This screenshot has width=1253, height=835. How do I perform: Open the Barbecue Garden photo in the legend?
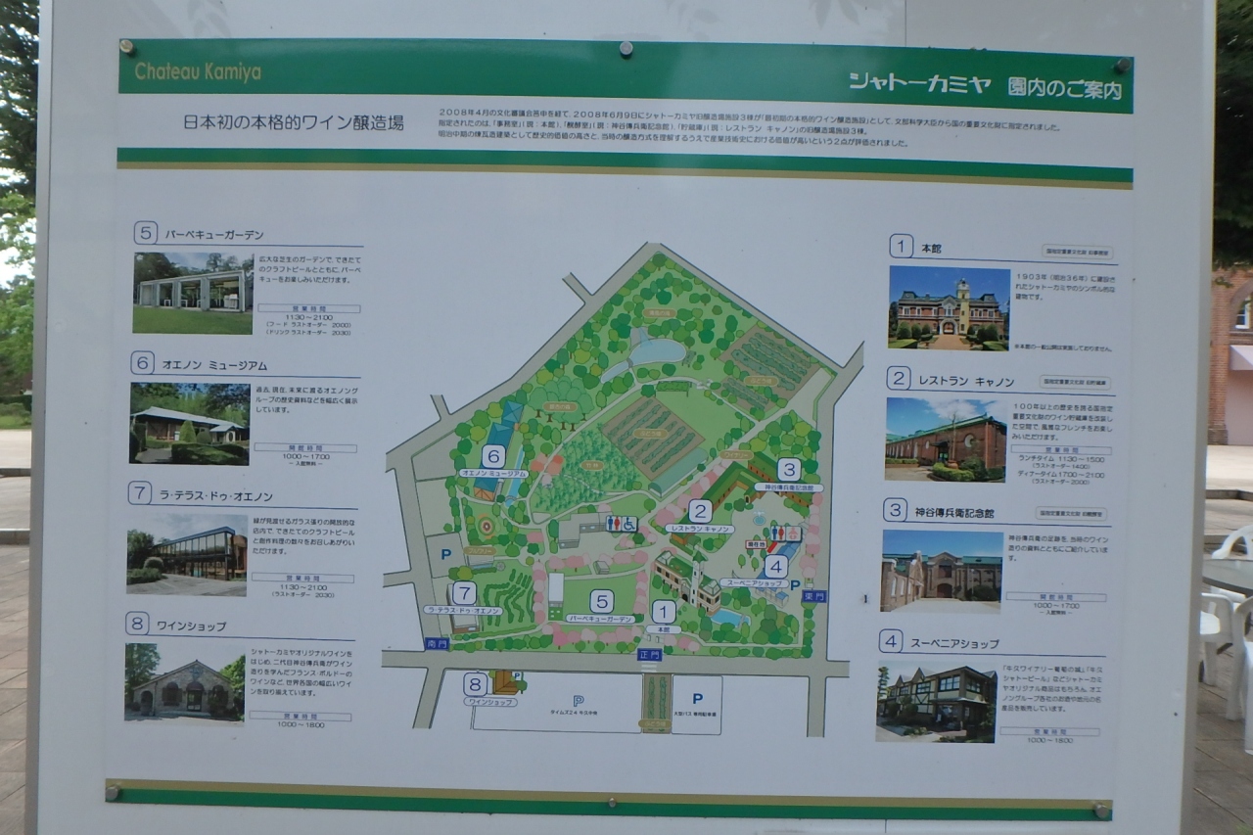tap(193, 292)
